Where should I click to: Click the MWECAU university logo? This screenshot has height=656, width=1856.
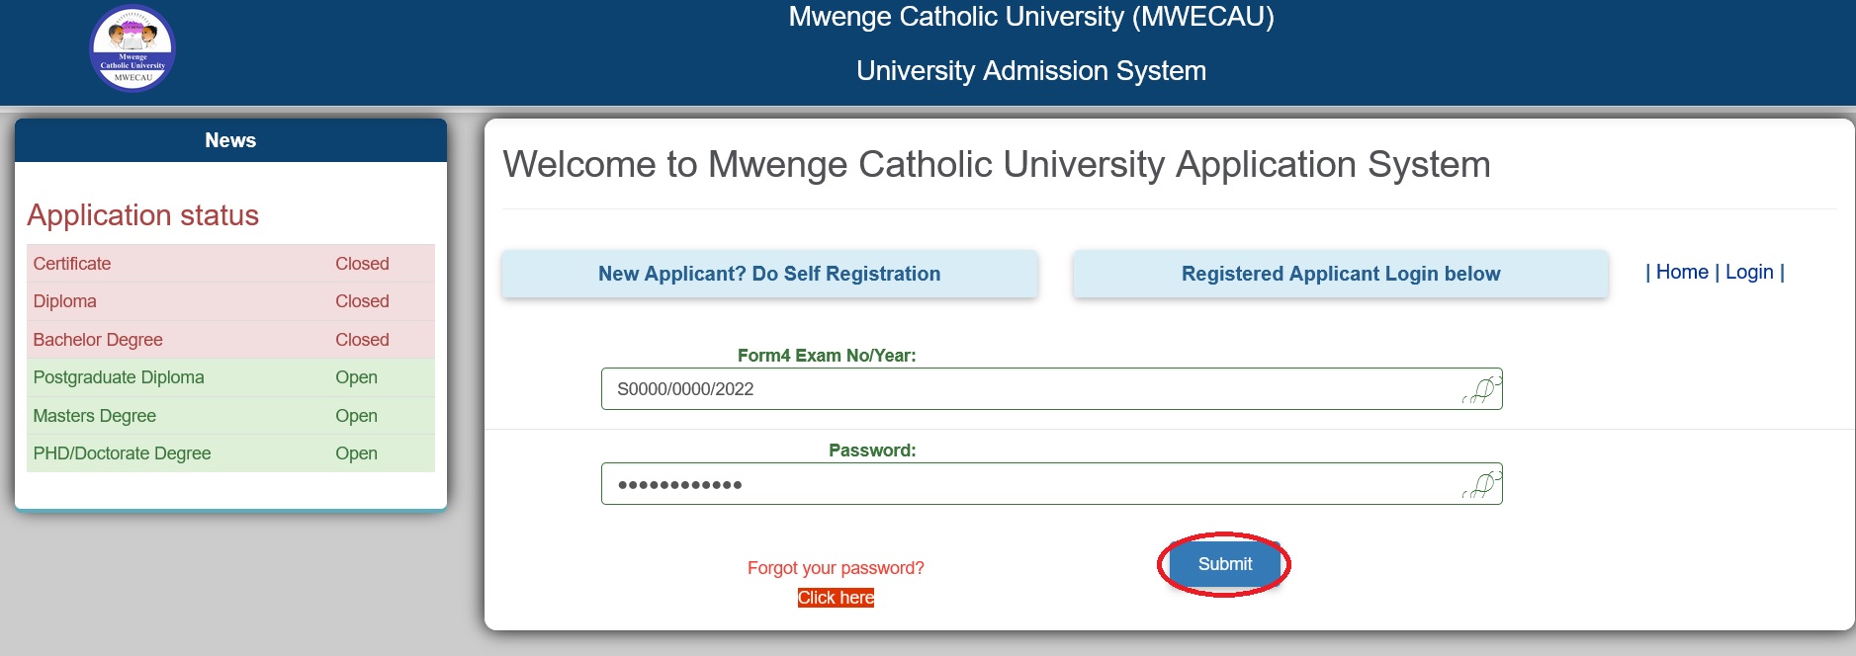[133, 48]
